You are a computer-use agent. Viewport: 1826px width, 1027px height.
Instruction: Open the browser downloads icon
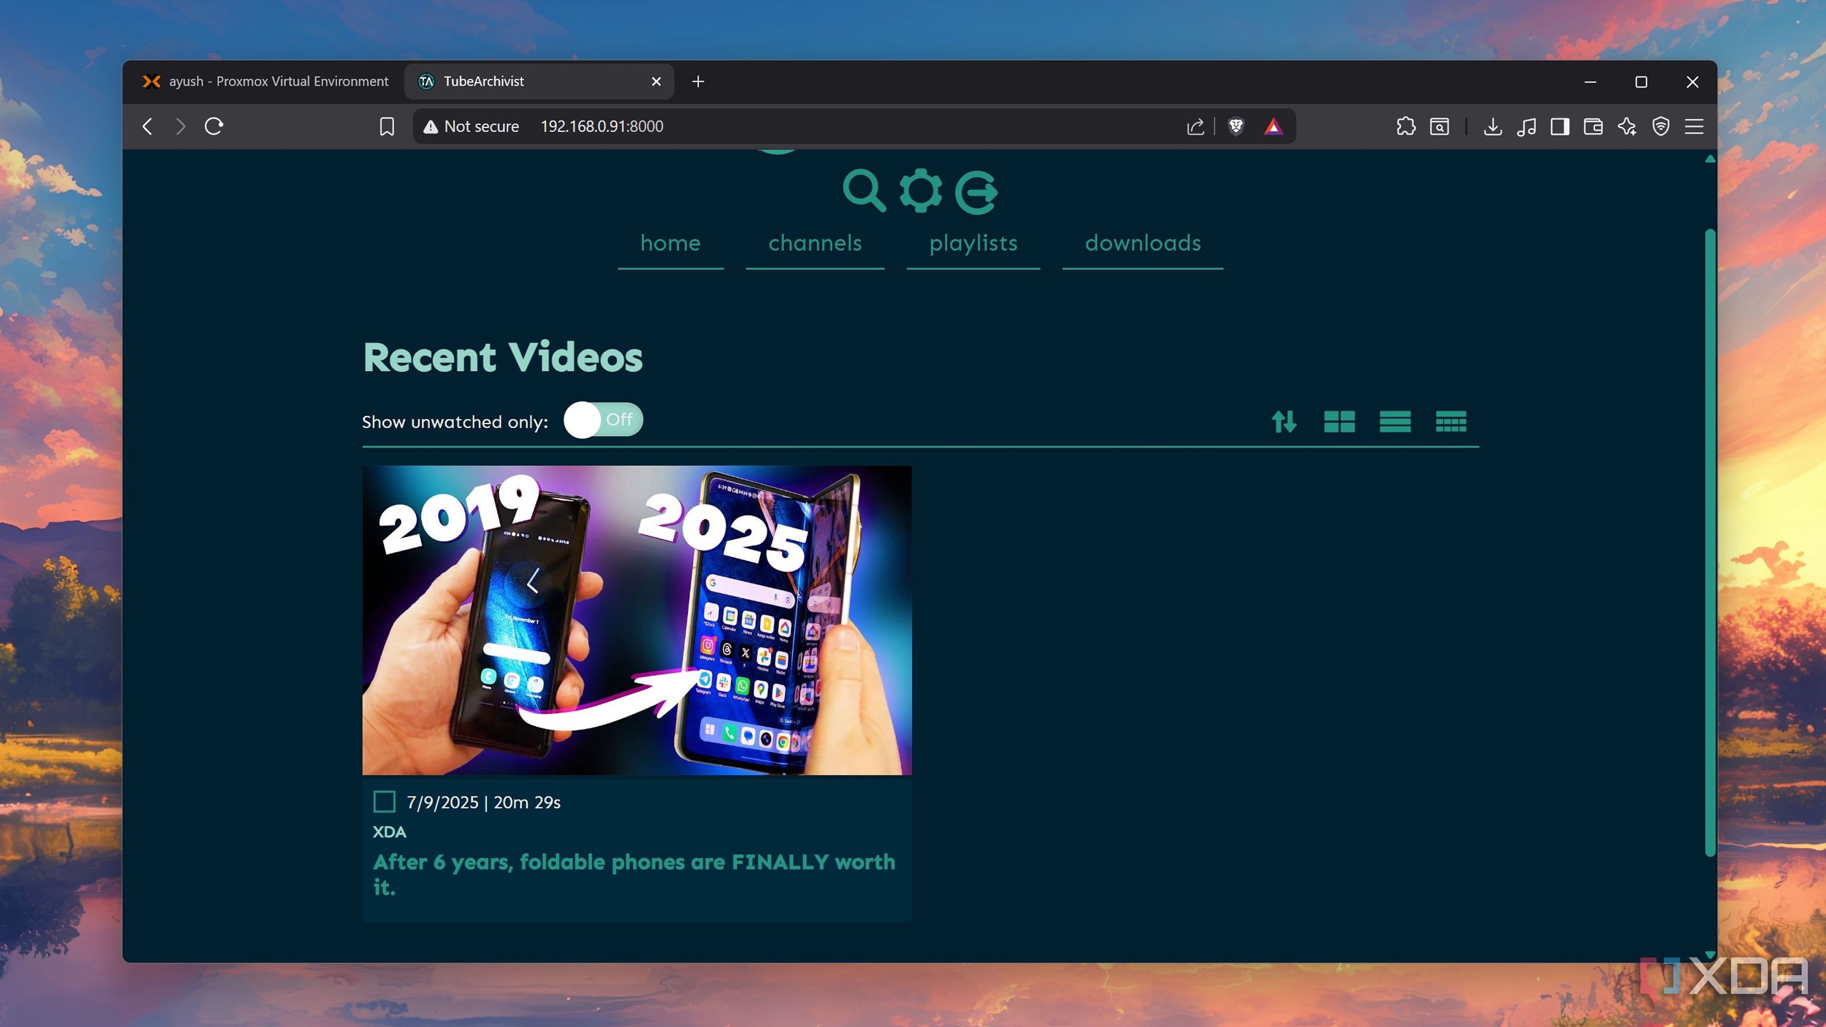tap(1492, 126)
